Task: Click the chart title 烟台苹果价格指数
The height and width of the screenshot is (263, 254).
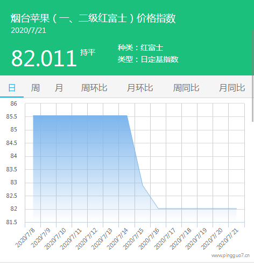Action: [93, 18]
